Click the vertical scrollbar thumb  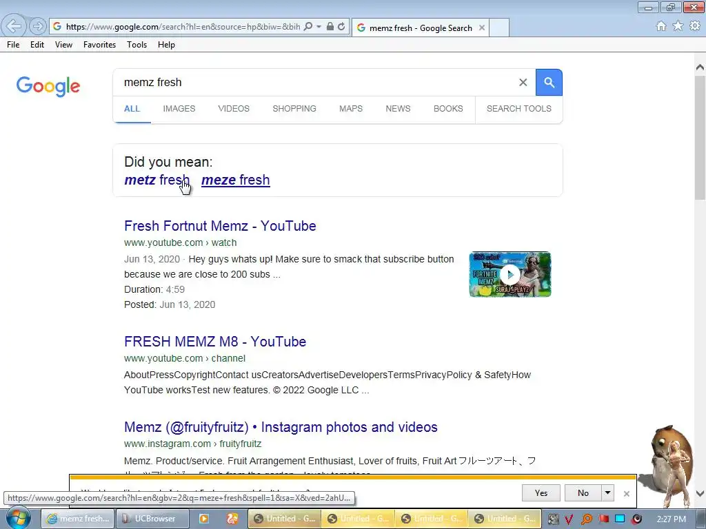click(700, 137)
